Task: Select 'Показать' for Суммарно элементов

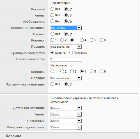Action: point(71,53)
